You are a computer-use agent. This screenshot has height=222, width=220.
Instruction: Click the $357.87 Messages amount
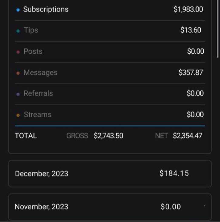point(191,72)
